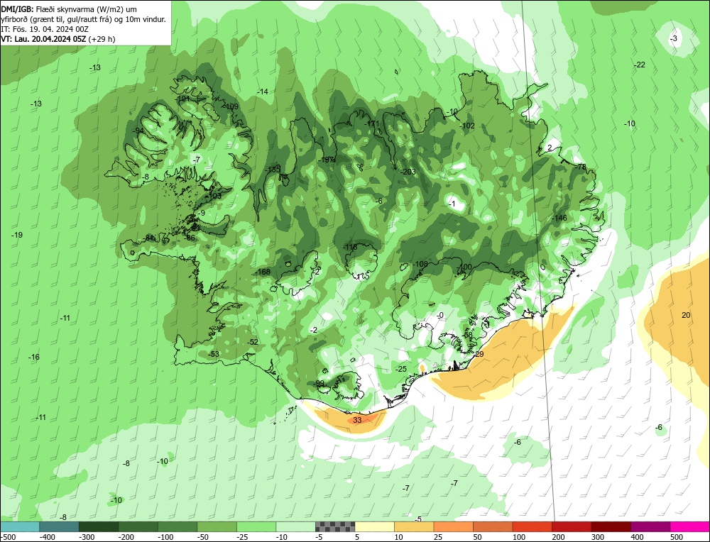Pick the dark red swatch between 200 and 300
710x542 pixels.
coord(572,526)
